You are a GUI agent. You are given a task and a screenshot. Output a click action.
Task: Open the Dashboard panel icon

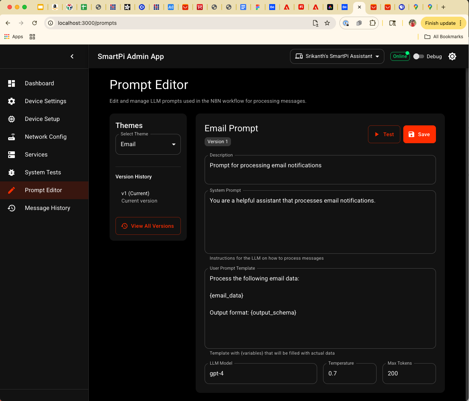[x=12, y=83]
